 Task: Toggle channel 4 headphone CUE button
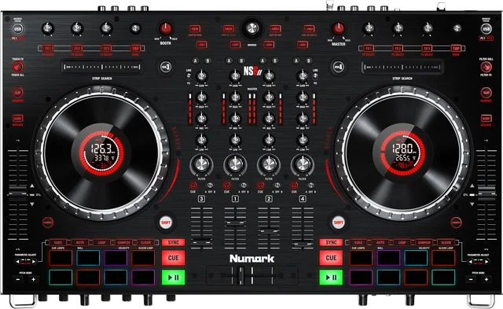click(x=294, y=185)
